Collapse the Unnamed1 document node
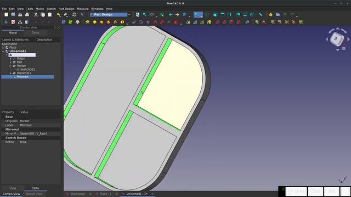 tap(3, 51)
